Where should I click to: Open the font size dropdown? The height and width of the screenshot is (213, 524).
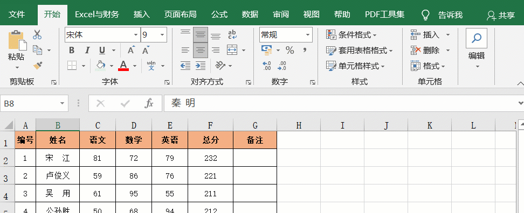coord(162,34)
